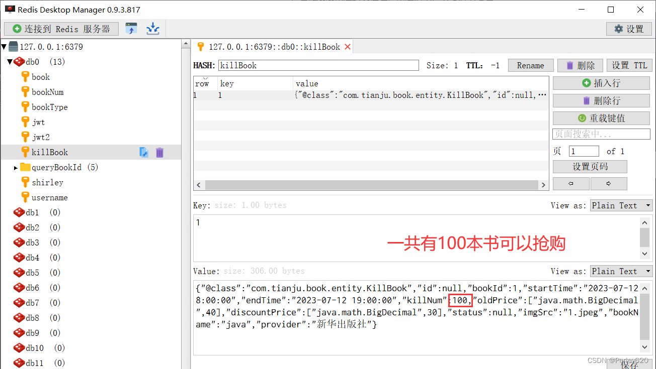656x369 pixels.
Task: Click inside the Key text editor
Action: 416,238
